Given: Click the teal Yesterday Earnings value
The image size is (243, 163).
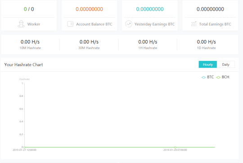Looking at the screenshot, I should (x=150, y=9).
